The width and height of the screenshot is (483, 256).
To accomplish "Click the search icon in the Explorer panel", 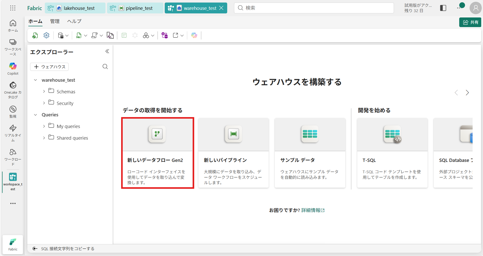I will [x=105, y=67].
